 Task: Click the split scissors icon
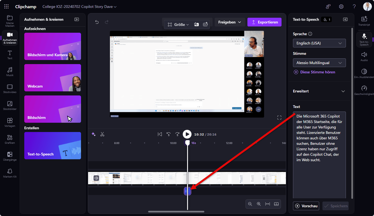point(102,134)
